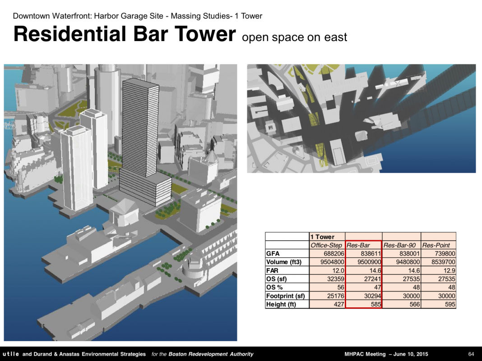Select OS value 27241
This screenshot has height=361, width=482.
(372, 279)
